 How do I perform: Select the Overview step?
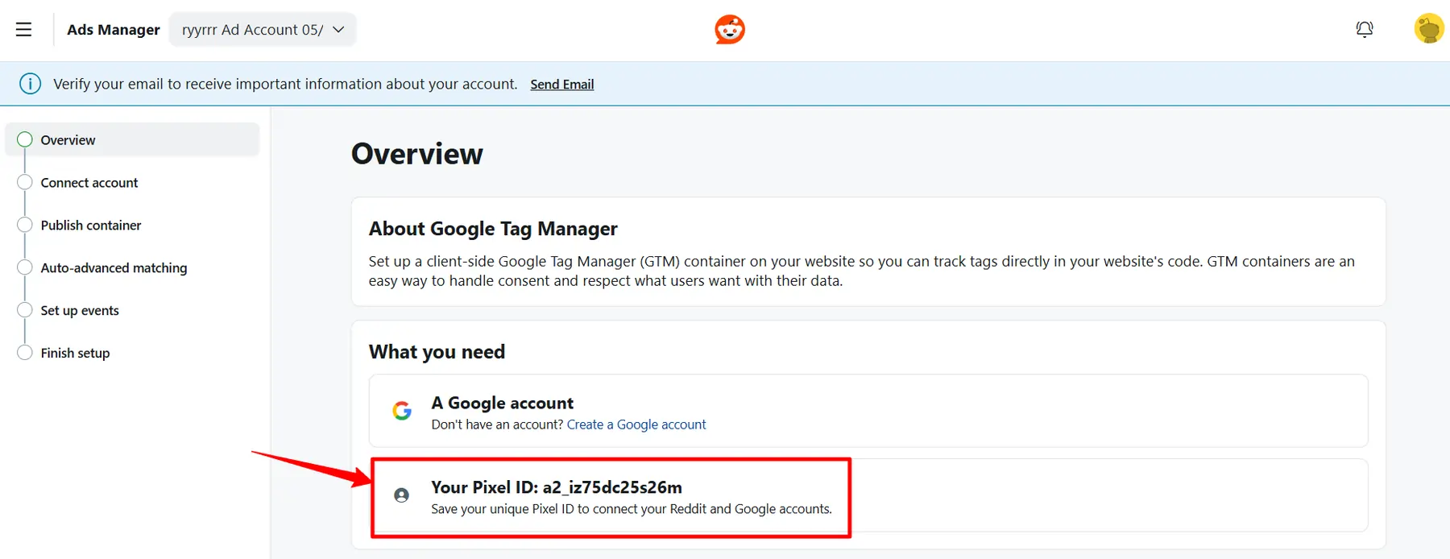(x=133, y=140)
